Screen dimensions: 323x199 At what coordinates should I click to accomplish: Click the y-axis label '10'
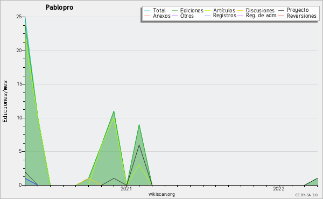coord(19,118)
